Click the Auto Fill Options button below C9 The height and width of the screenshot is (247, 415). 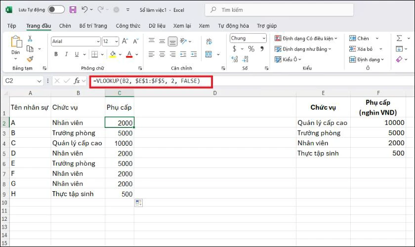point(138,203)
